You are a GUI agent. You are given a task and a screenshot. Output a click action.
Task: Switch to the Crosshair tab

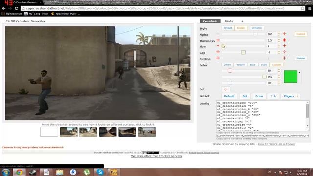click(x=210, y=21)
